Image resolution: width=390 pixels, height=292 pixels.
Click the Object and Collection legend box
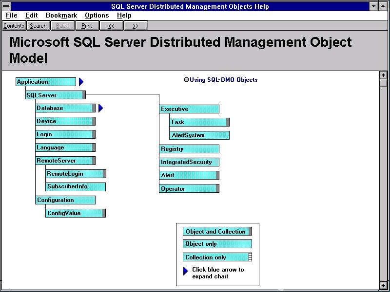coord(217,232)
